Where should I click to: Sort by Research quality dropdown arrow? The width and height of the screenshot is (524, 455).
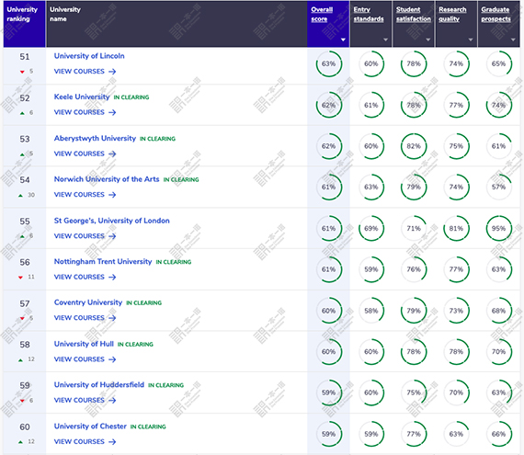tap(471, 40)
